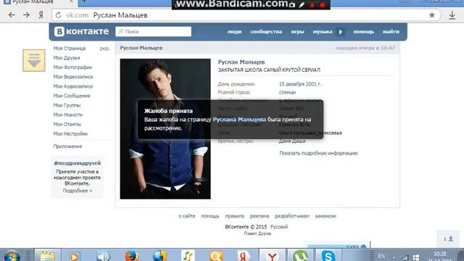Expand 'Показать подробную информацию'

click(x=318, y=153)
